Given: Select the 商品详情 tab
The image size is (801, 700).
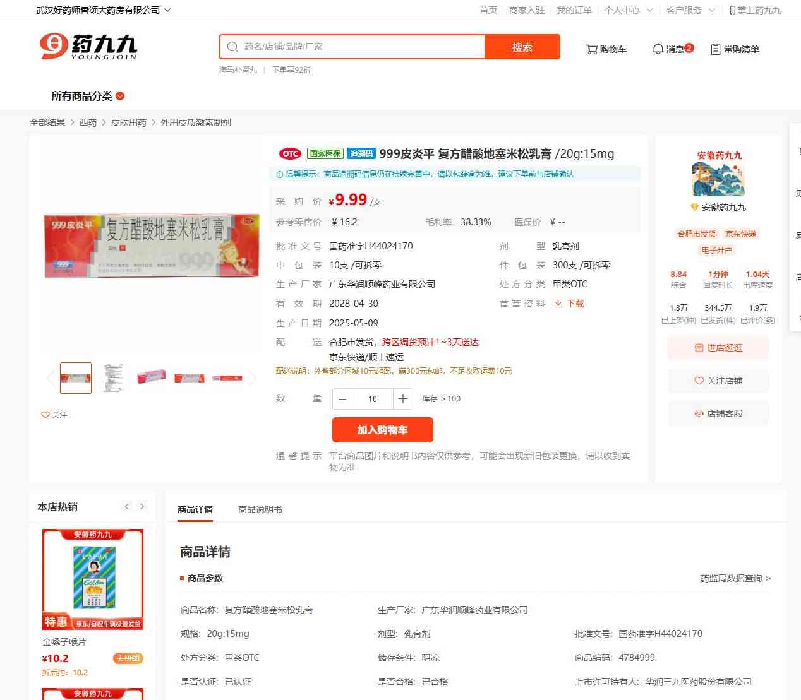Looking at the screenshot, I should [195, 509].
